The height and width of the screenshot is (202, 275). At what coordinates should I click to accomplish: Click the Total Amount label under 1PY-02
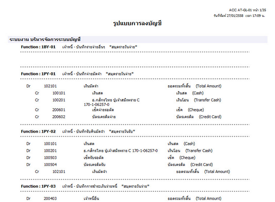coord(217,171)
